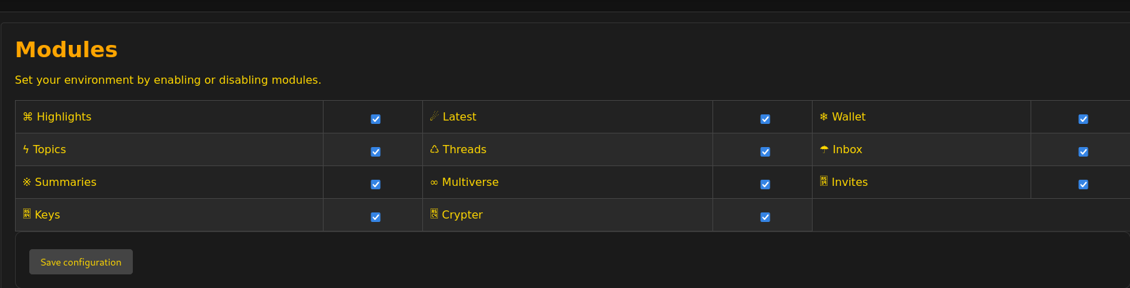Toggle the Multiverse module checkbox
This screenshot has width=1130, height=288.
pyautogui.click(x=765, y=185)
